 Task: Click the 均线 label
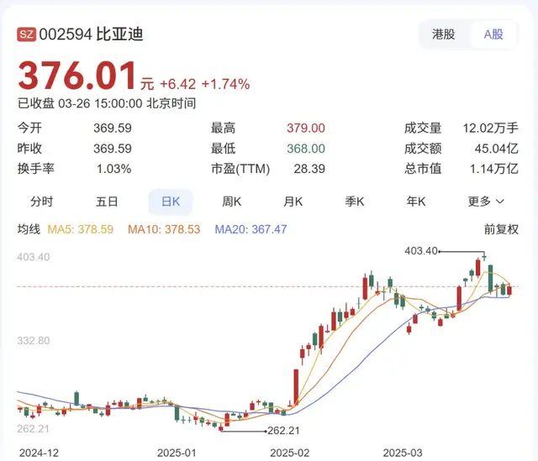(29, 229)
